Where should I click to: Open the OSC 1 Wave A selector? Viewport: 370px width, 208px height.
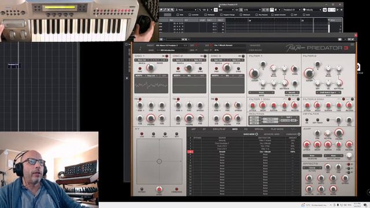(142, 60)
